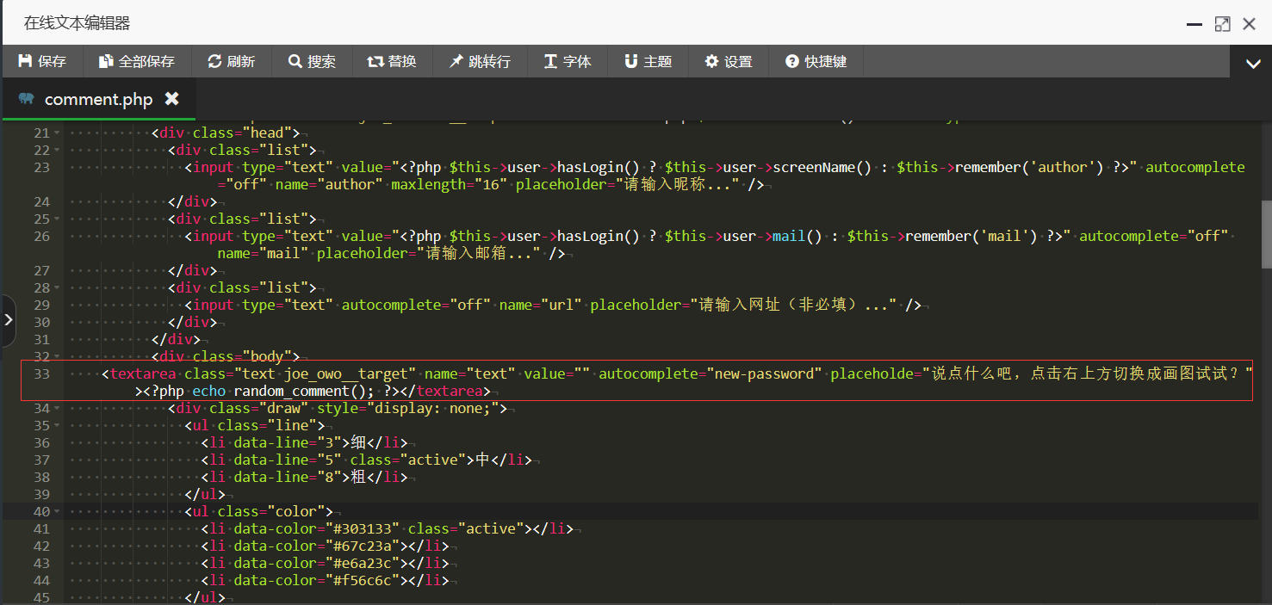Expand the left sidebar arrow handle
1272x605 pixels.
click(9, 319)
